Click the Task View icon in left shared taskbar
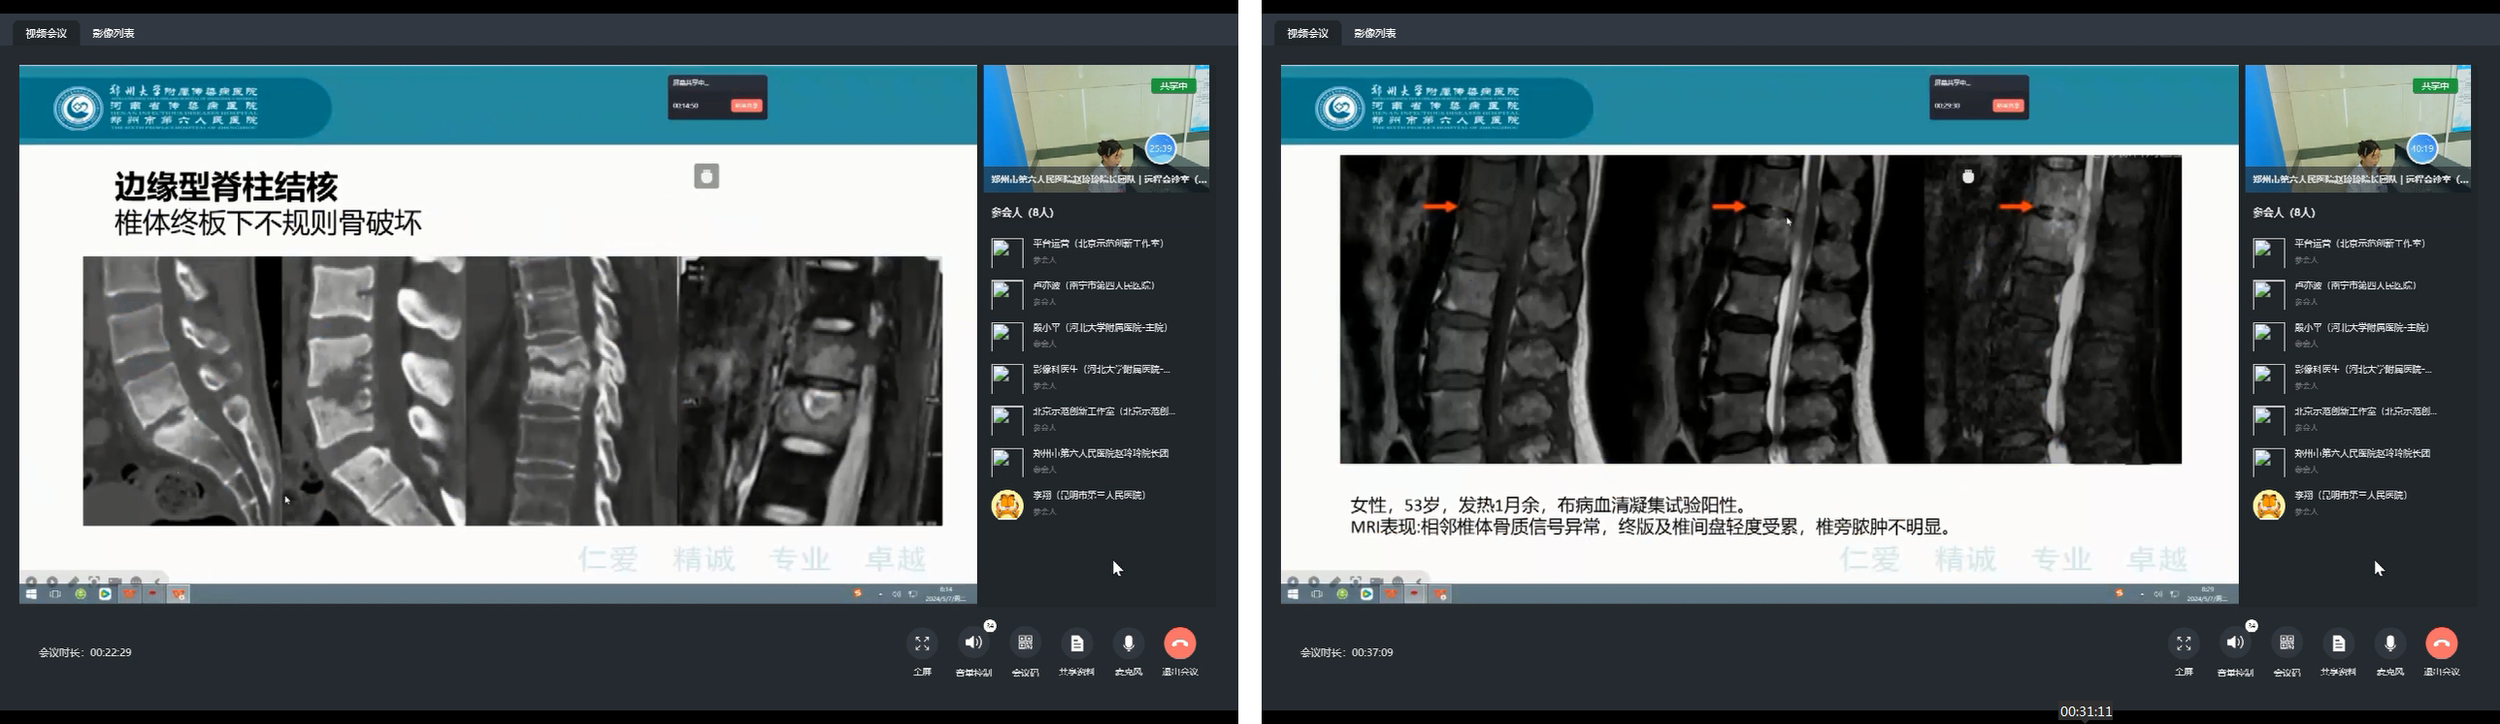Screen dimensions: 2500x724 tap(55, 594)
